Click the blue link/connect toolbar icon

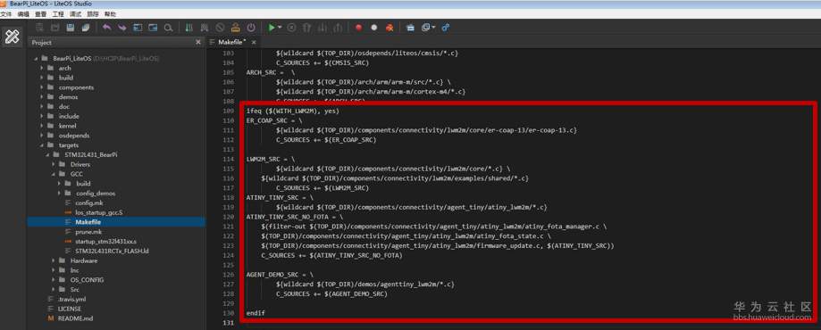(446, 27)
